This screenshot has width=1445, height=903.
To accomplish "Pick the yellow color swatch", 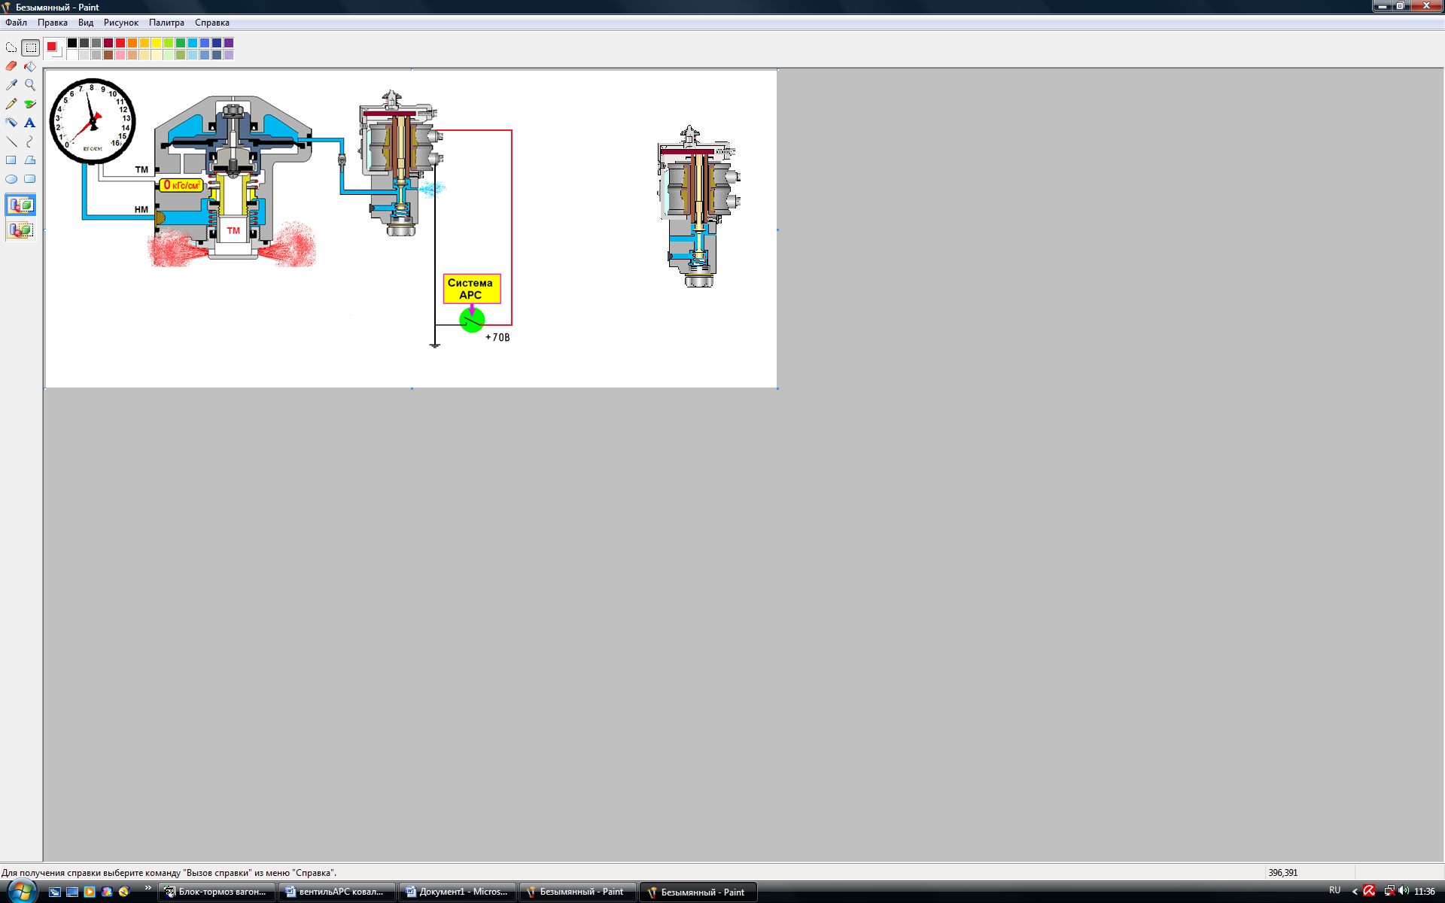I will click(157, 43).
